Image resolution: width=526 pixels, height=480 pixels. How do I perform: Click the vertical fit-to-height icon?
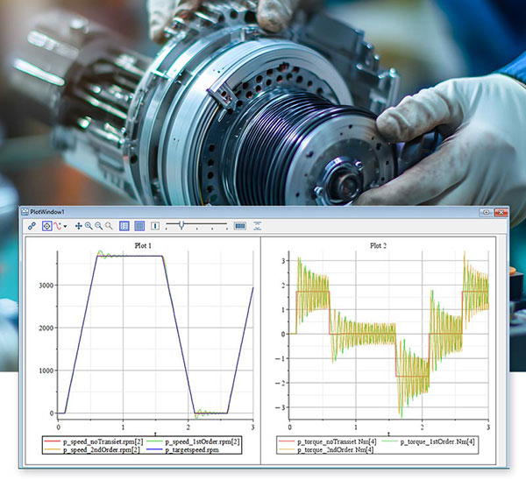tap(257, 226)
